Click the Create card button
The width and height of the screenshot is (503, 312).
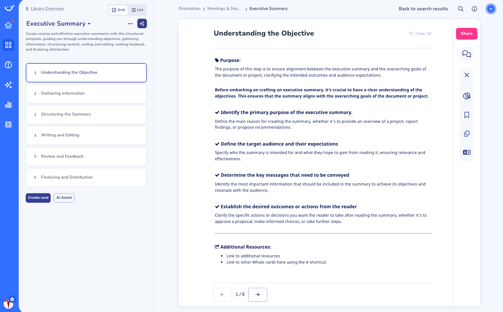pos(38,198)
